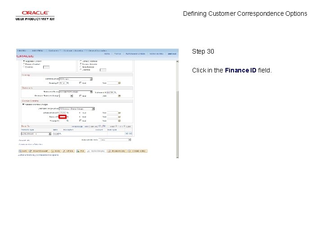
Task: Toggle Finance ID Hold checkbox
Action: [x=81, y=117]
